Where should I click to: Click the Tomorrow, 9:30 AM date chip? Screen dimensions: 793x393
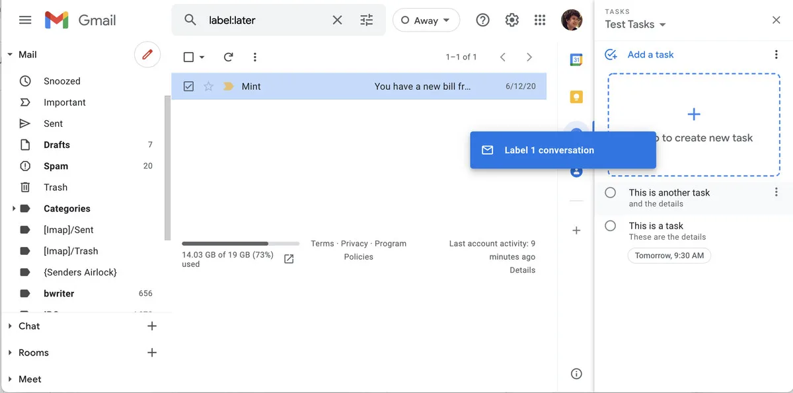(x=669, y=256)
